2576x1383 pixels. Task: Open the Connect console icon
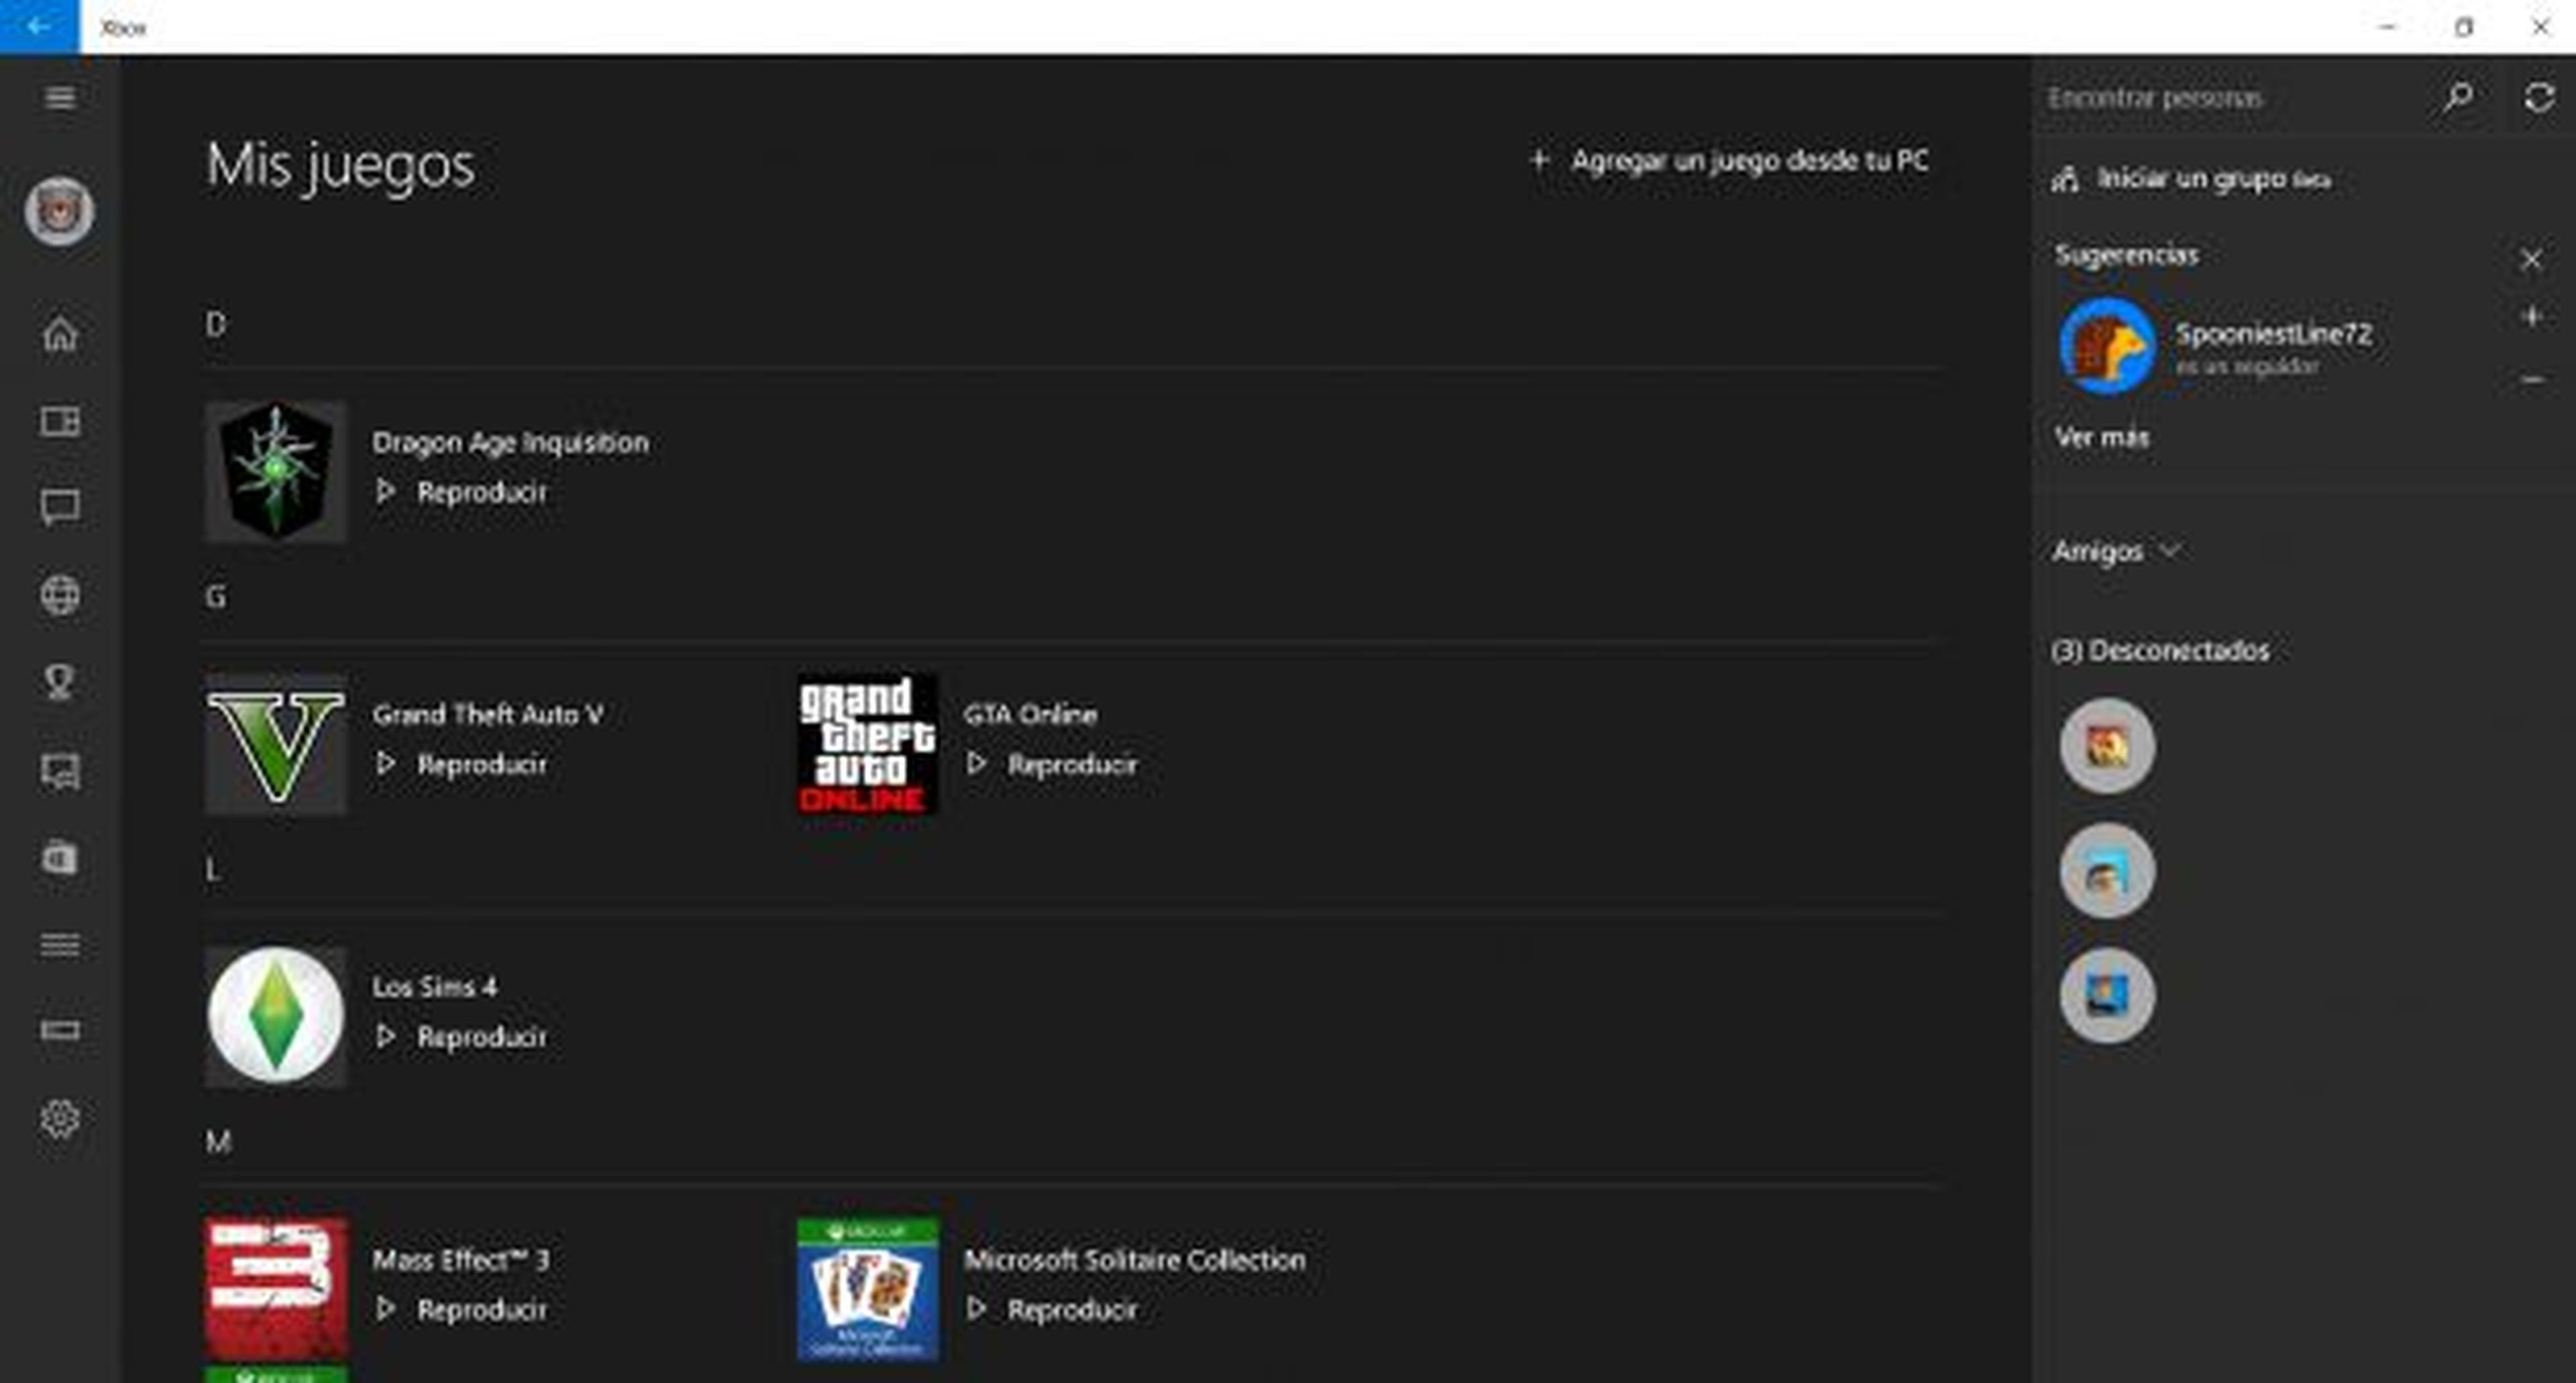click(x=60, y=1030)
